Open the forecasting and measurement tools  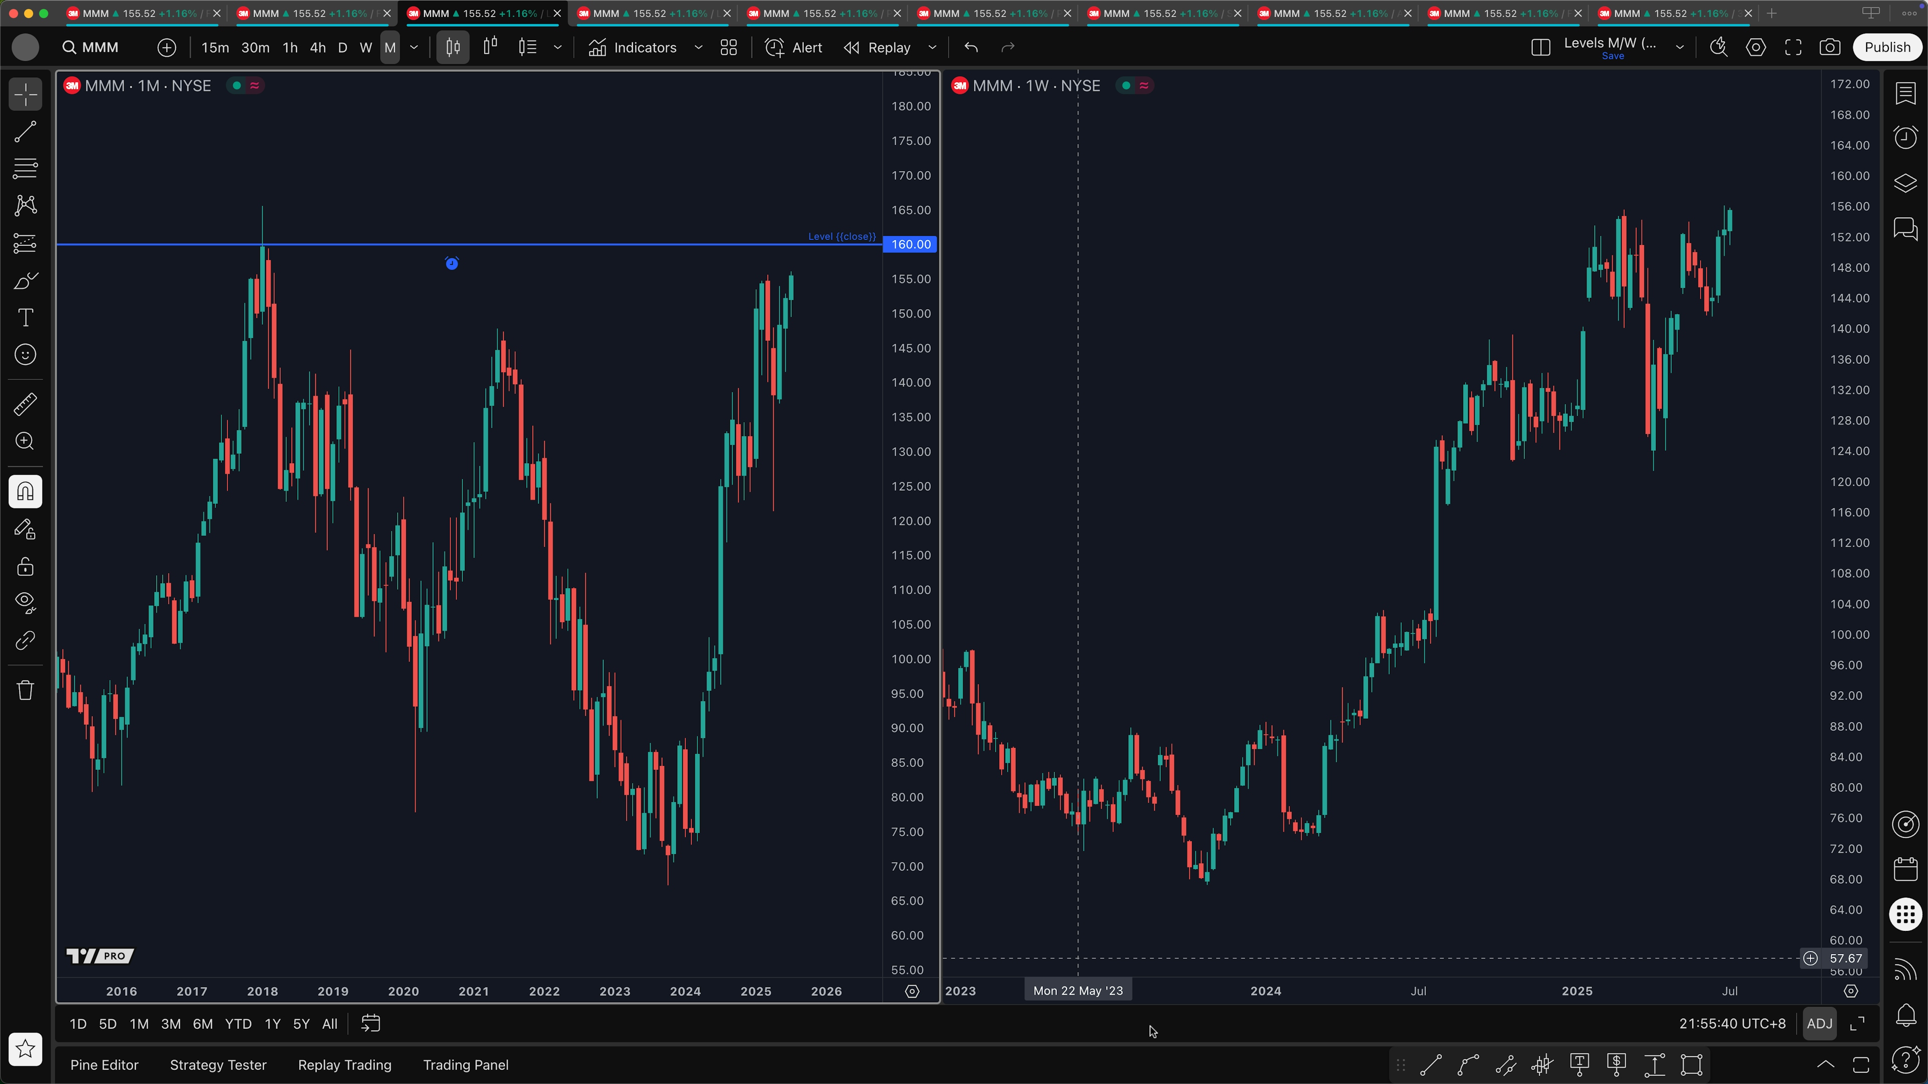pyautogui.click(x=26, y=243)
